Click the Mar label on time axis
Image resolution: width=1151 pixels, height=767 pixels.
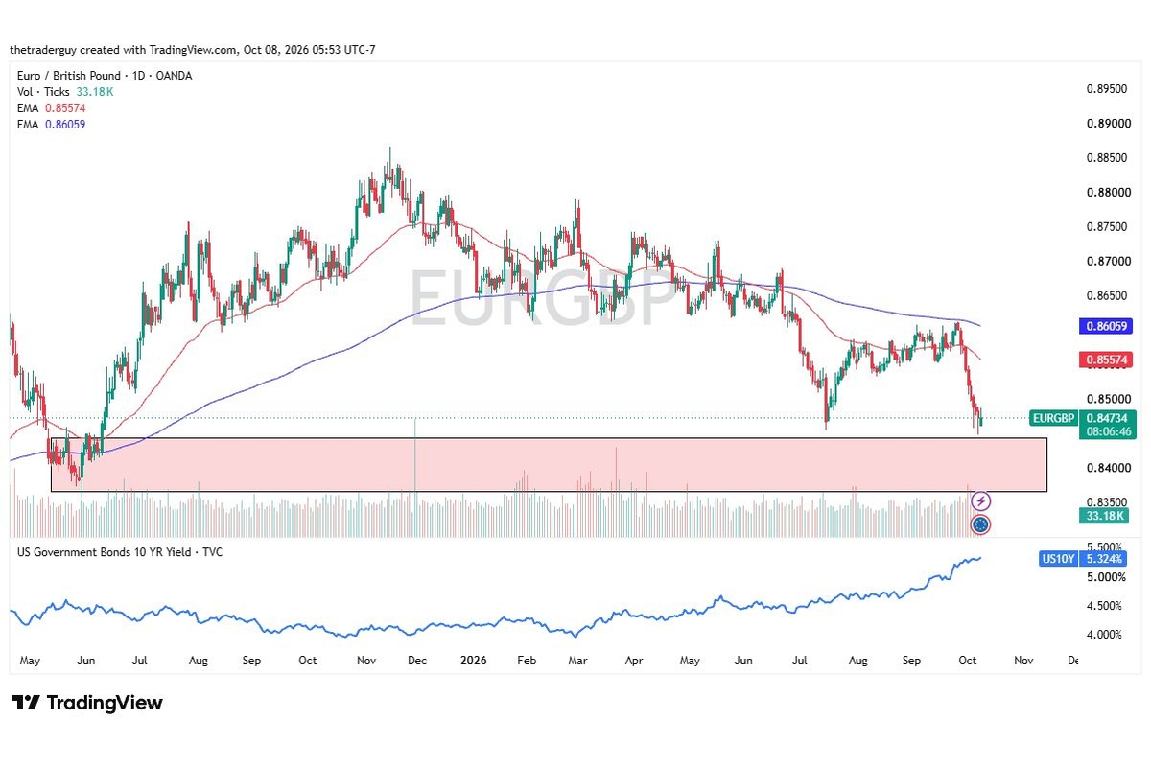click(577, 661)
